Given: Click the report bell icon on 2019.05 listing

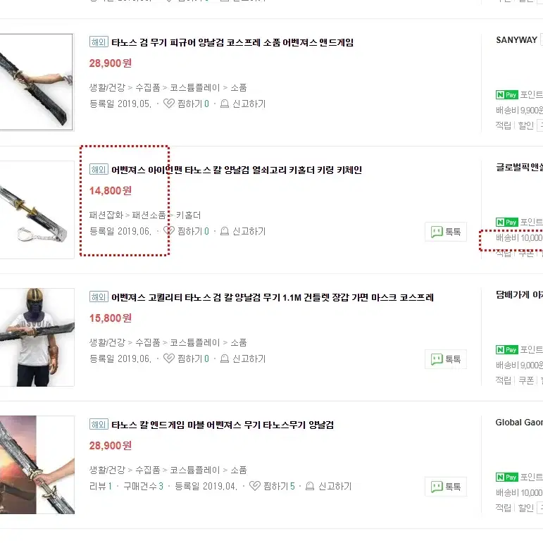Looking at the screenshot, I should [225, 104].
